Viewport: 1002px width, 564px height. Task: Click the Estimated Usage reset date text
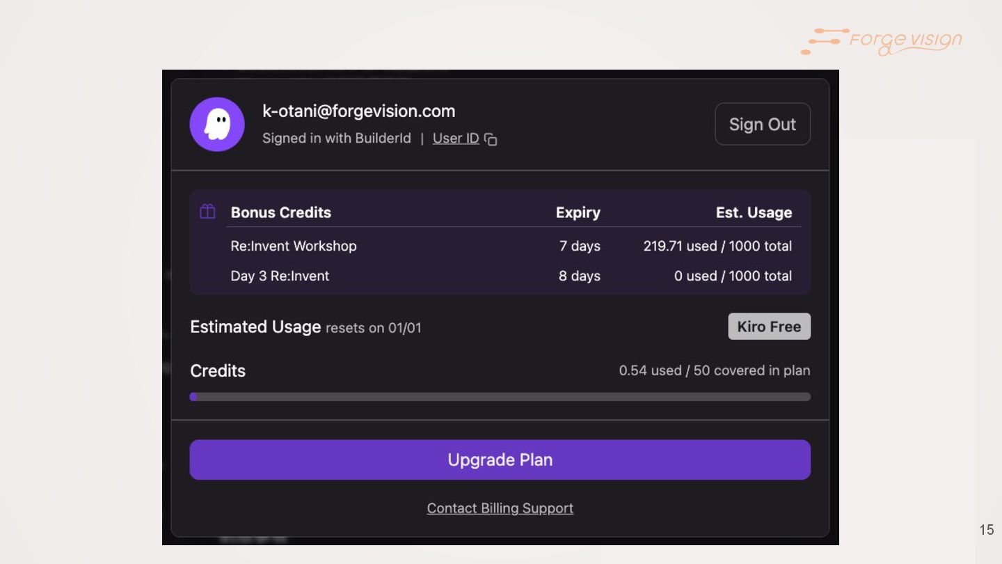coord(374,328)
